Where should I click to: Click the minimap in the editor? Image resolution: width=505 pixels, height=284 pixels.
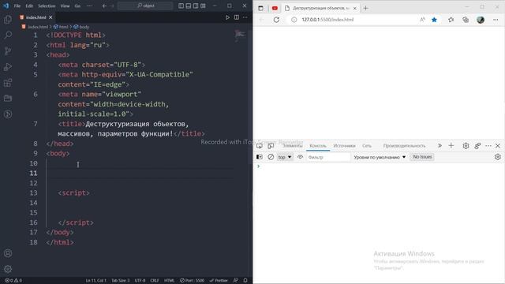(240, 35)
